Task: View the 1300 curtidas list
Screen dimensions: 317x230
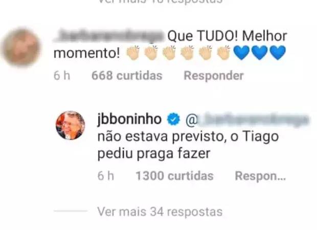Action: tap(175, 176)
